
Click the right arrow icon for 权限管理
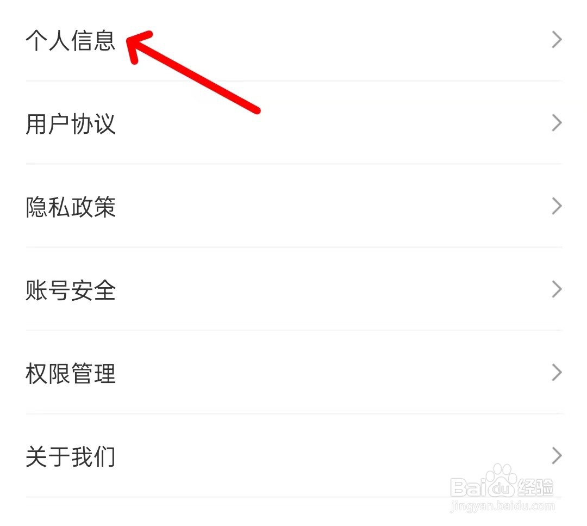557,373
